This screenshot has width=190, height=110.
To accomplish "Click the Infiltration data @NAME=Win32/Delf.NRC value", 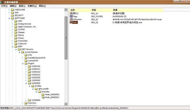I will pos(137,19).
